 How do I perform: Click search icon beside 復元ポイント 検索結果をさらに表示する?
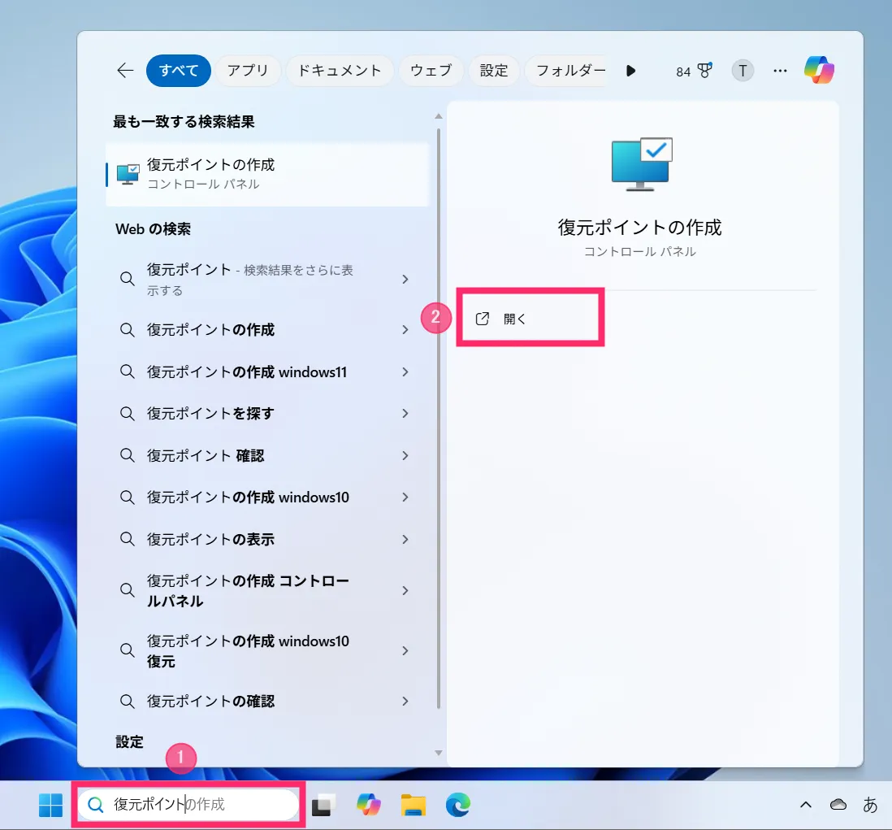click(128, 279)
